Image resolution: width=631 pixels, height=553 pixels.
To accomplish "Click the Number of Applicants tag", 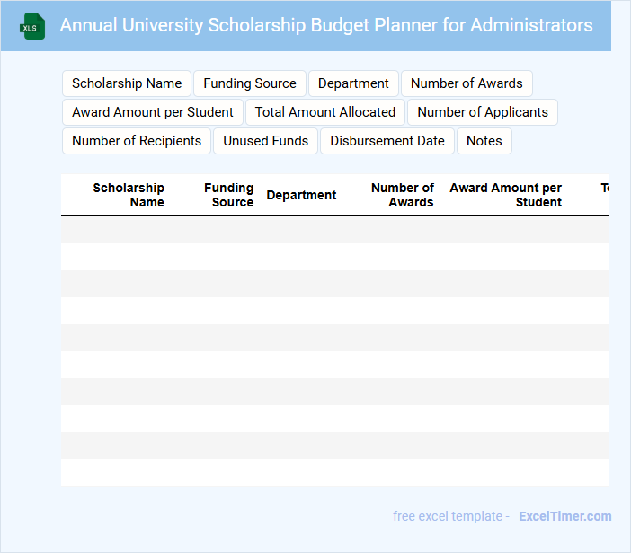I will point(483,112).
